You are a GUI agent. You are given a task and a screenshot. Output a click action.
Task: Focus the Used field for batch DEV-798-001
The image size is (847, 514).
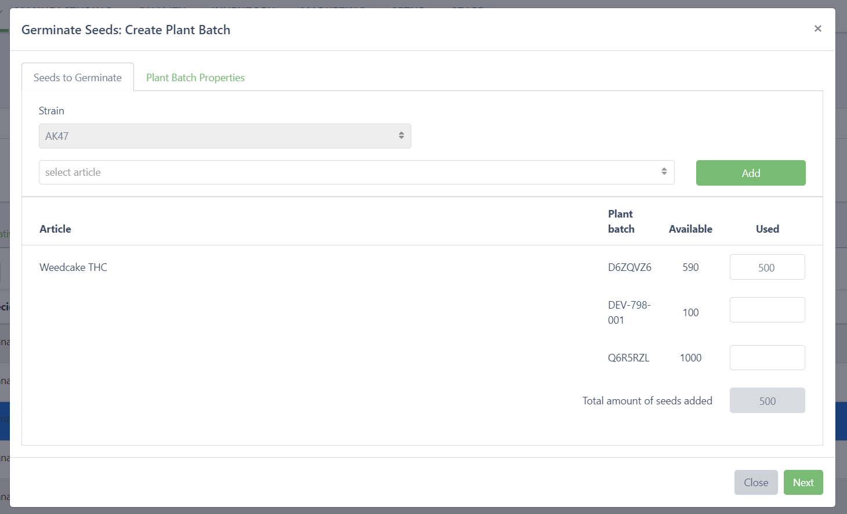[766, 310]
